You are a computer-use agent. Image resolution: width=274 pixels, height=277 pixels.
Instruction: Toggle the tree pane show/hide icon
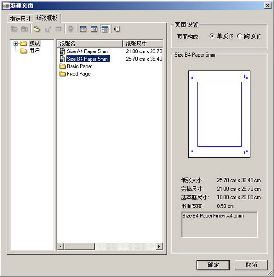[117, 29]
